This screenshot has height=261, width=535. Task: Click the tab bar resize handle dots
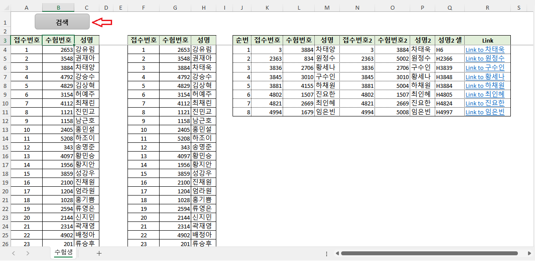326,254
